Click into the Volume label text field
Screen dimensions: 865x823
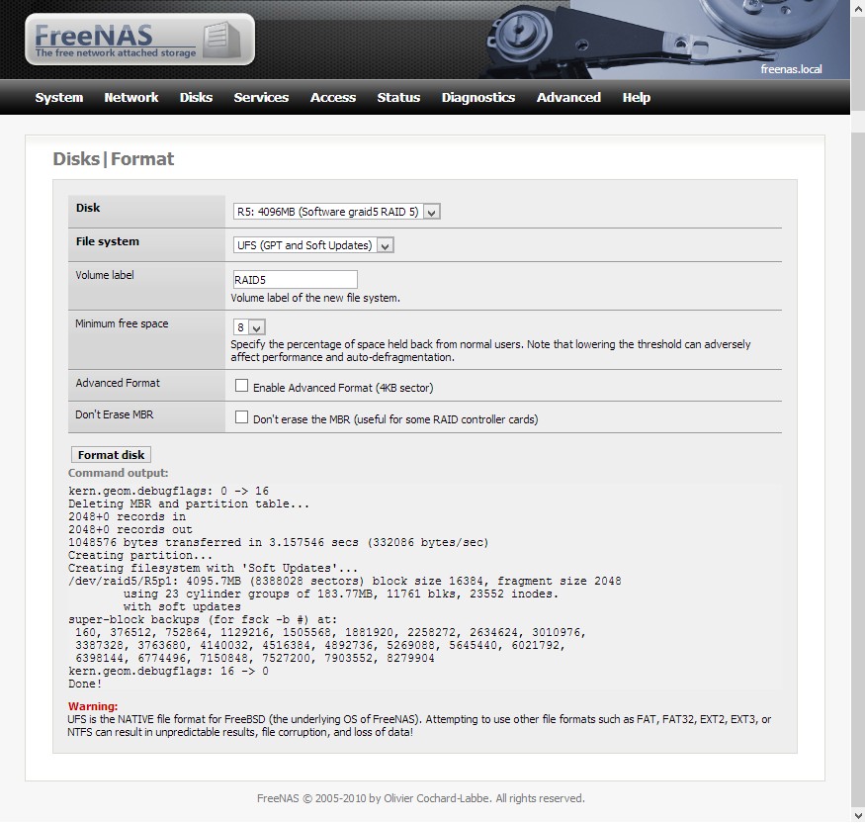click(x=293, y=279)
